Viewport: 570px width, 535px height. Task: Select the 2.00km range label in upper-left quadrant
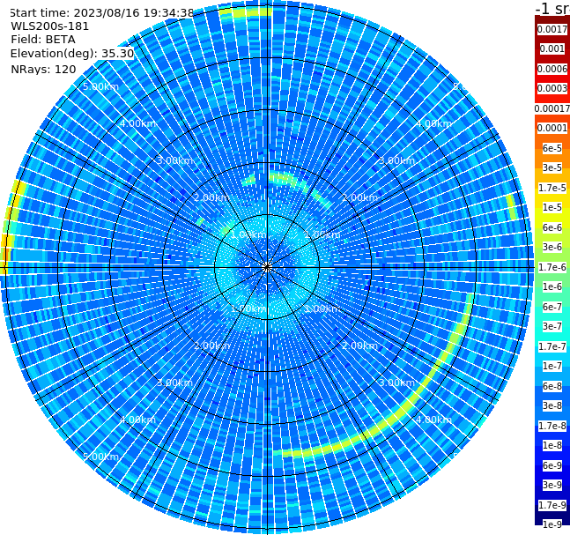[211, 197]
